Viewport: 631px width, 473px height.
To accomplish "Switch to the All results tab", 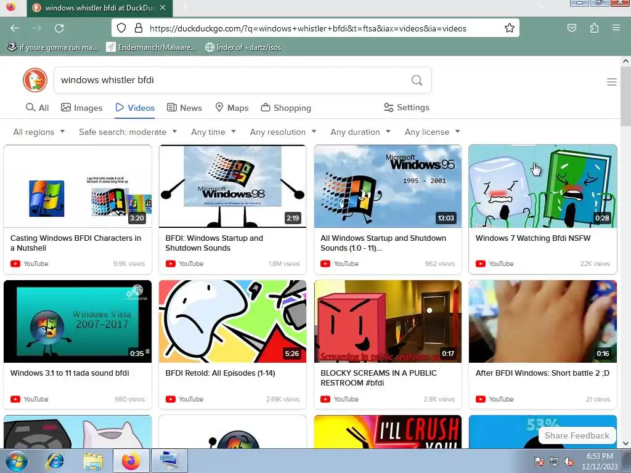I will 37,108.
